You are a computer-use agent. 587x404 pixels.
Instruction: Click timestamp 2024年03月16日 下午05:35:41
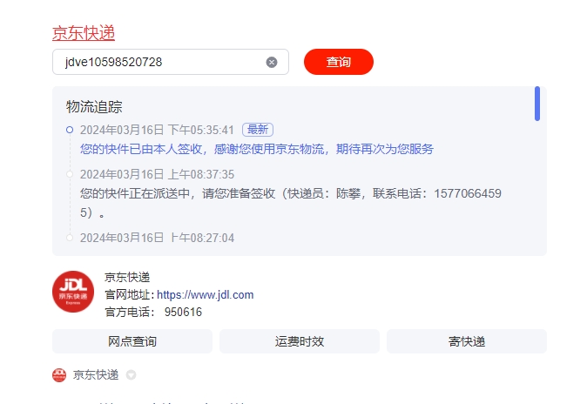157,130
